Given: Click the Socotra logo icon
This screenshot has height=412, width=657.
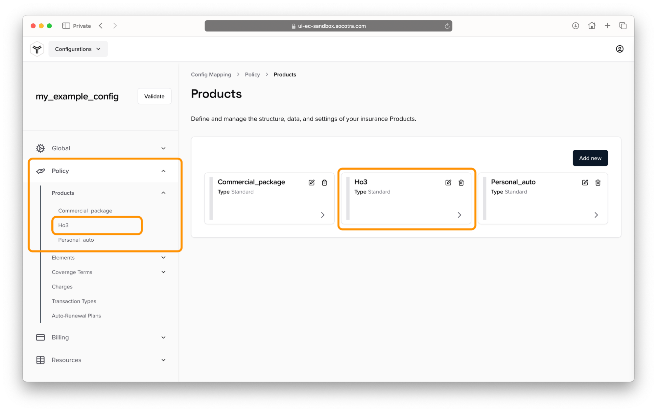Looking at the screenshot, I should point(37,49).
